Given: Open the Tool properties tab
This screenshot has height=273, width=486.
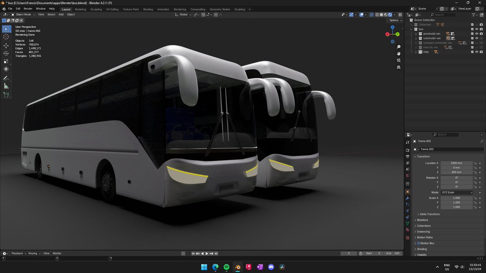Looking at the screenshot, I should pos(407,142).
